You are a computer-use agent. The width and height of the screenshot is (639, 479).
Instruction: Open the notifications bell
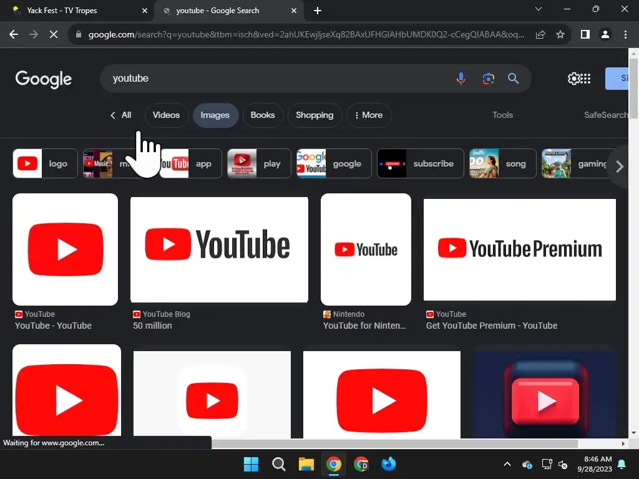622,464
